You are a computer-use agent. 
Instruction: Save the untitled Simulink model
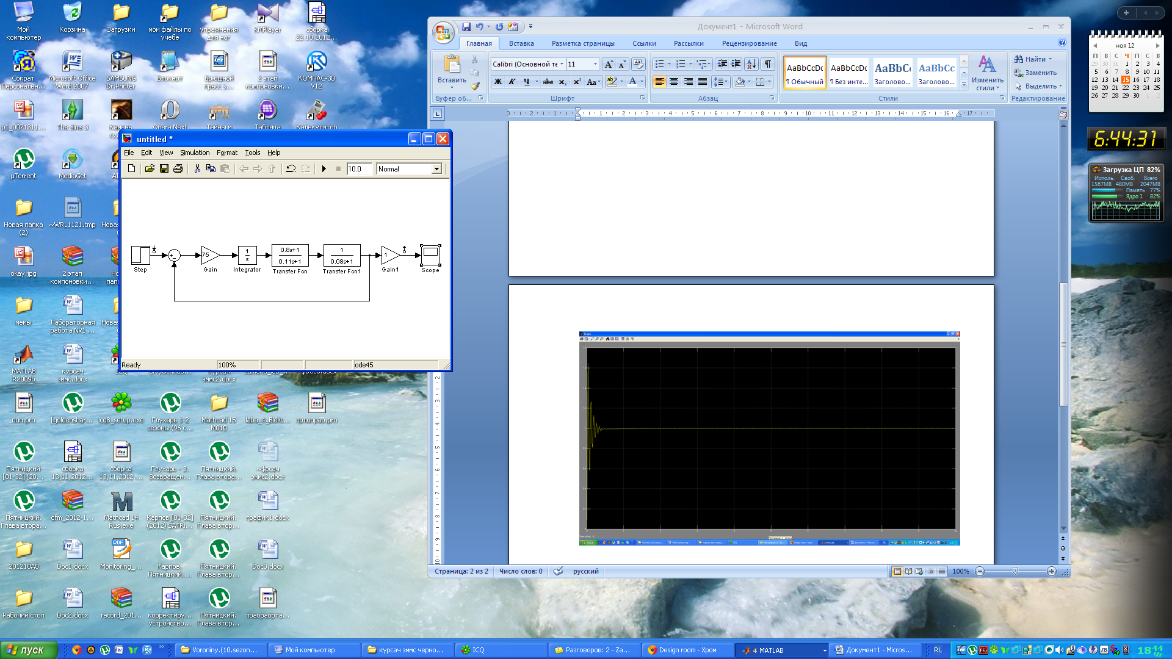(164, 169)
